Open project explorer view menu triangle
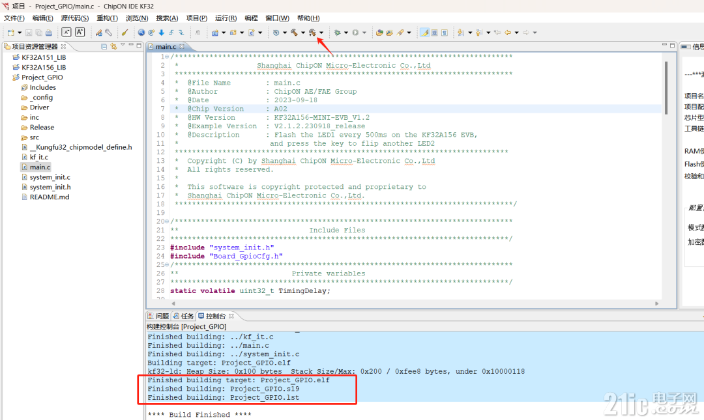704x420 pixels. coord(123,44)
